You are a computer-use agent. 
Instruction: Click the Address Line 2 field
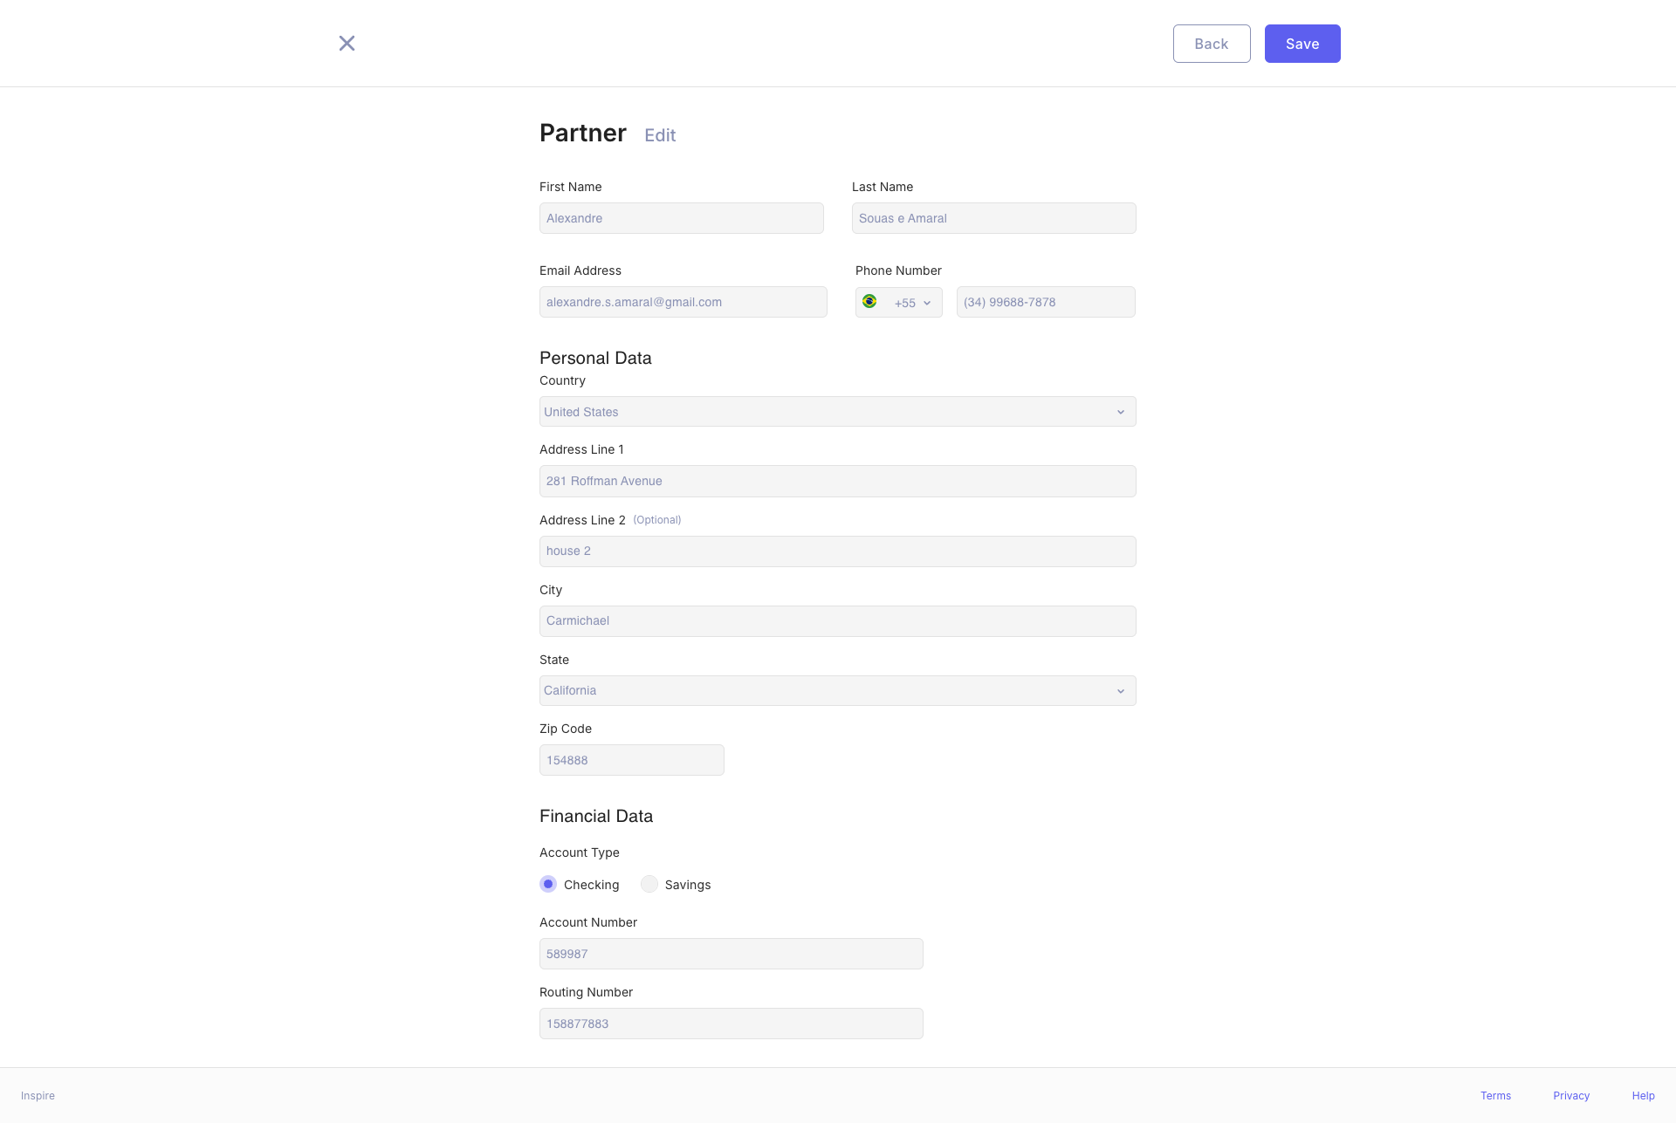(838, 551)
